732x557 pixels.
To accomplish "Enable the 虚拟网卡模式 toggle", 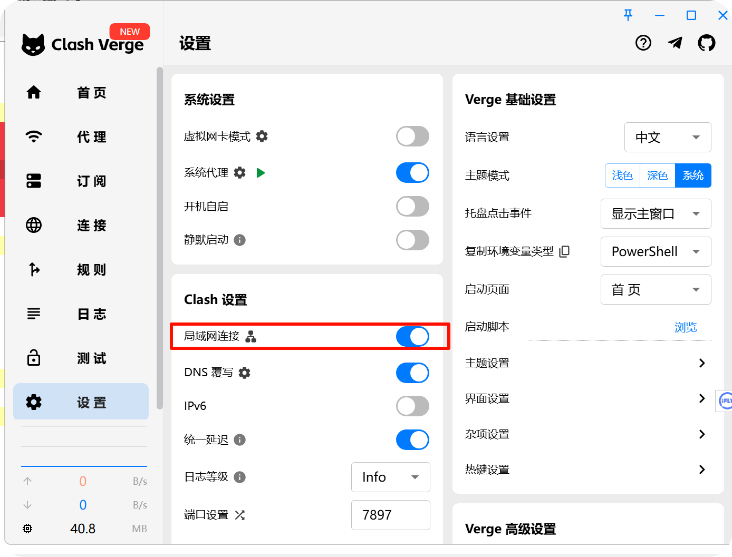I will [412, 136].
